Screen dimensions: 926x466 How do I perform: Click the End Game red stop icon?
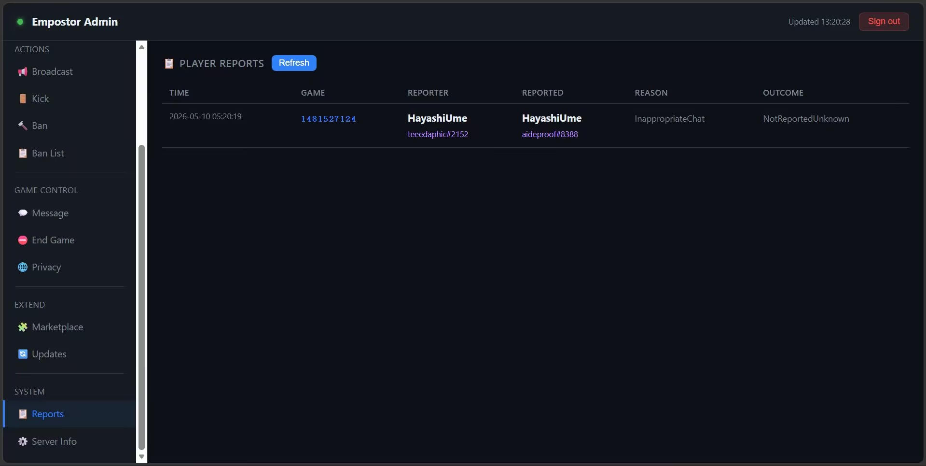[x=23, y=240]
